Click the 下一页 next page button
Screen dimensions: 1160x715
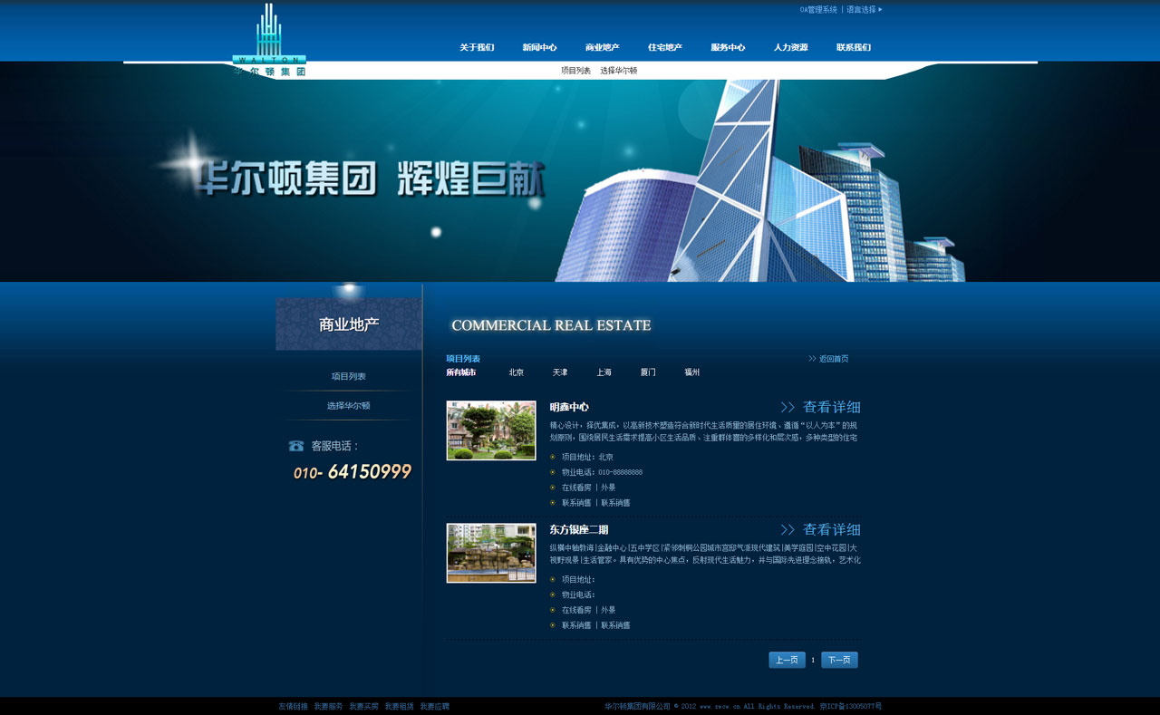click(x=839, y=660)
